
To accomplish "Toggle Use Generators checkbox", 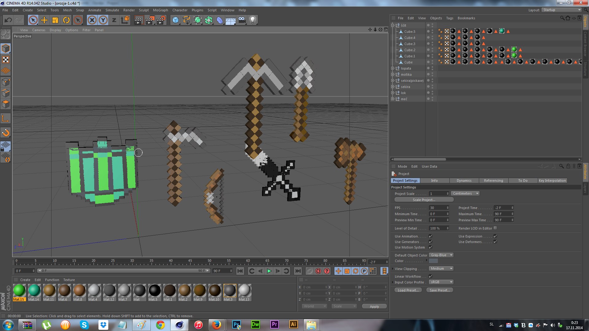I will [x=430, y=242].
